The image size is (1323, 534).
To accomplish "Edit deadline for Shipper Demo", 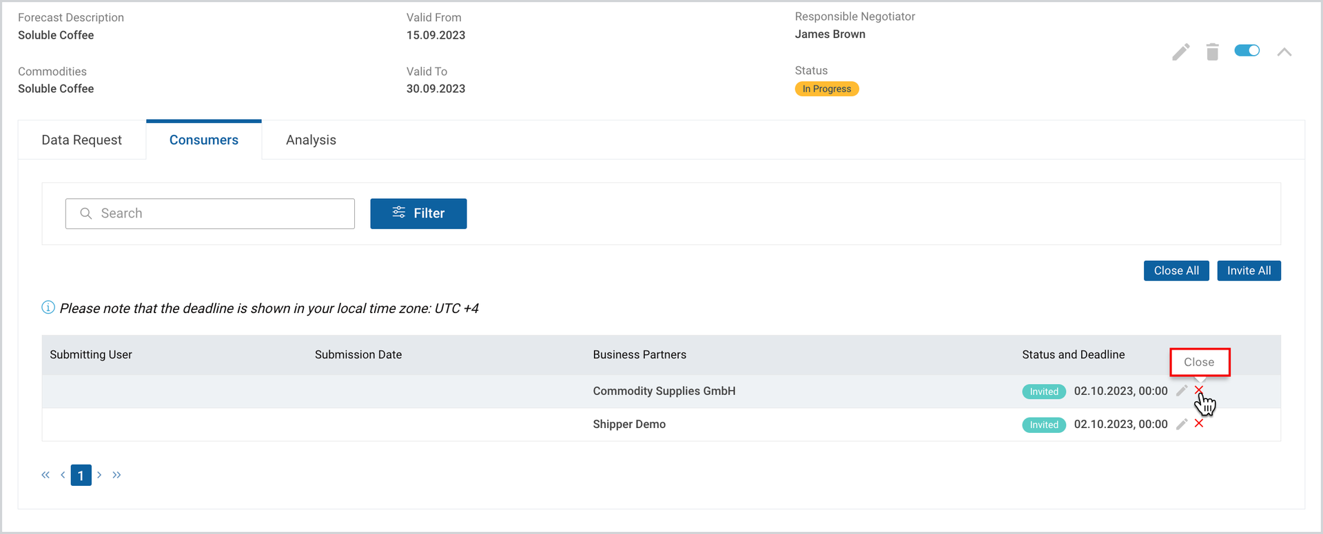I will tap(1181, 424).
